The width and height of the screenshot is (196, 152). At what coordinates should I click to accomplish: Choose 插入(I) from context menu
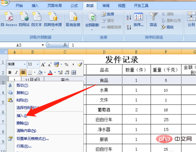[22, 115]
